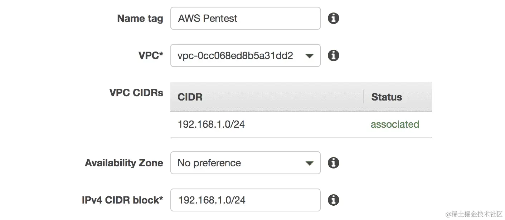Open the VPC dropdown showing vpc-0cc068ed8b5a31dd2
This screenshot has width=505, height=220.
coord(246,55)
